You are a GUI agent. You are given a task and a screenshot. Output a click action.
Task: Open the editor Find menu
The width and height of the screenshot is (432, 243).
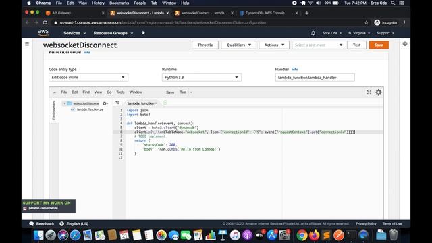click(x=86, y=92)
